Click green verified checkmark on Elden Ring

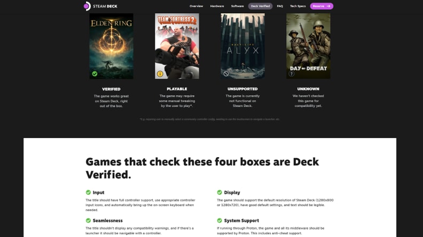[95, 73]
